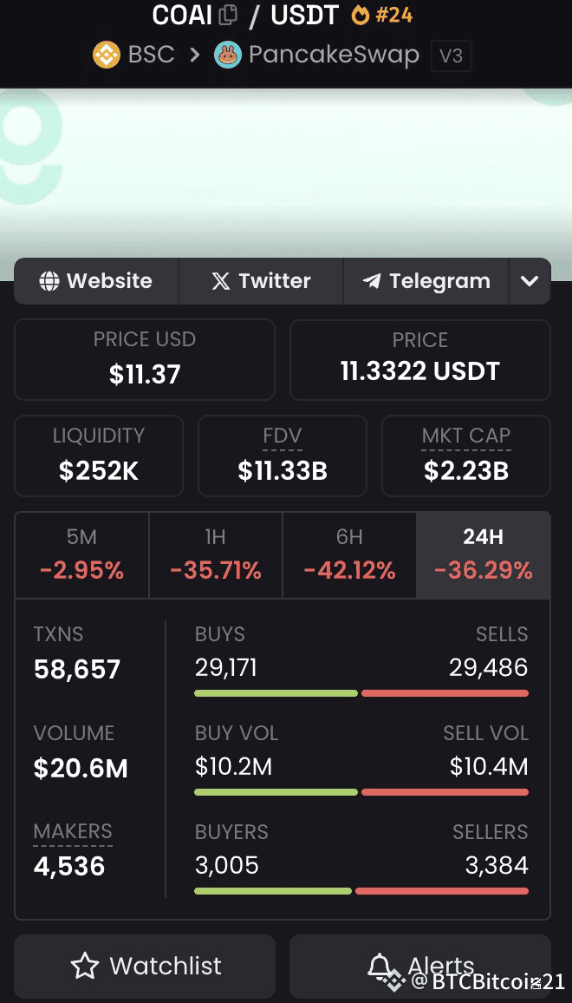Screen dimensions: 572x1003
Task: Click the bell icon on Alerts
Action: 381,966
